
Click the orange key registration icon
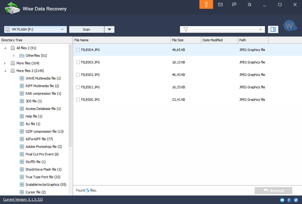tap(206, 5)
